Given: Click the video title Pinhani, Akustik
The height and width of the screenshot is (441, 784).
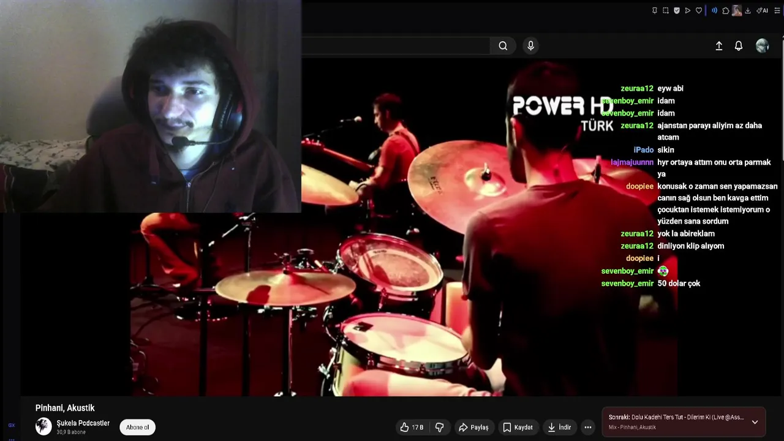Looking at the screenshot, I should [65, 408].
